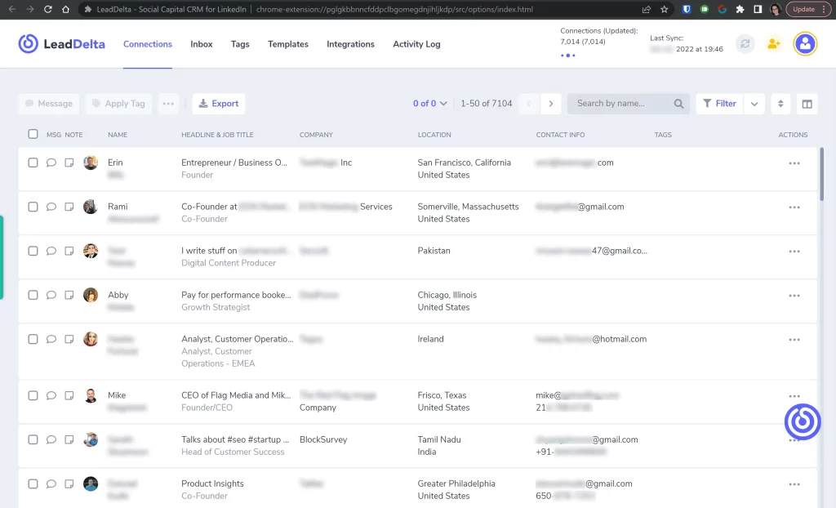Click the Export button
836x508 pixels.
point(219,104)
